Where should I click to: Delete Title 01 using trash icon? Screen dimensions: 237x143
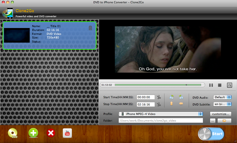click(x=90, y=28)
